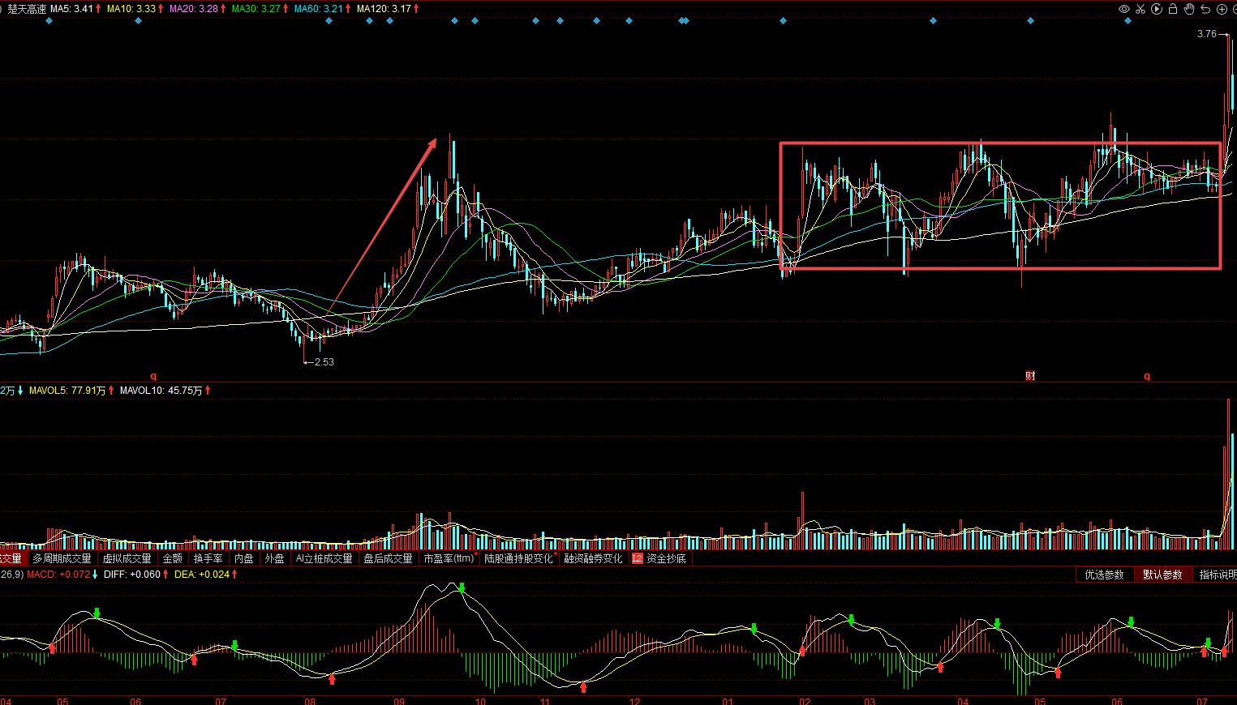The width and height of the screenshot is (1237, 705).
Task: Click the MAVOL5 volume average label
Action: click(71, 391)
